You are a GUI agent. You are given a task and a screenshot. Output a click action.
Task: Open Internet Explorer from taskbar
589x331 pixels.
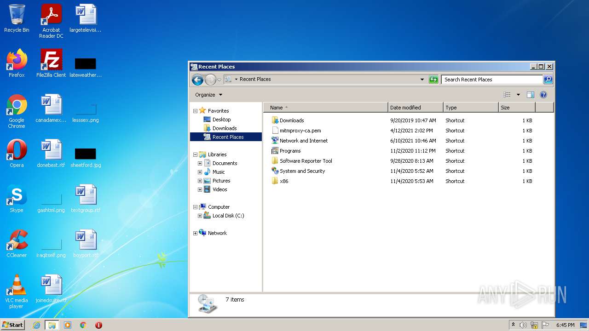coord(36,325)
